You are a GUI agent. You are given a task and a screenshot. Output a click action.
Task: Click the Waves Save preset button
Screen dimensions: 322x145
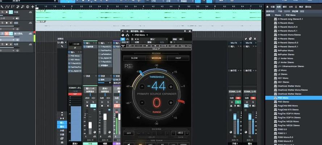click(183, 46)
